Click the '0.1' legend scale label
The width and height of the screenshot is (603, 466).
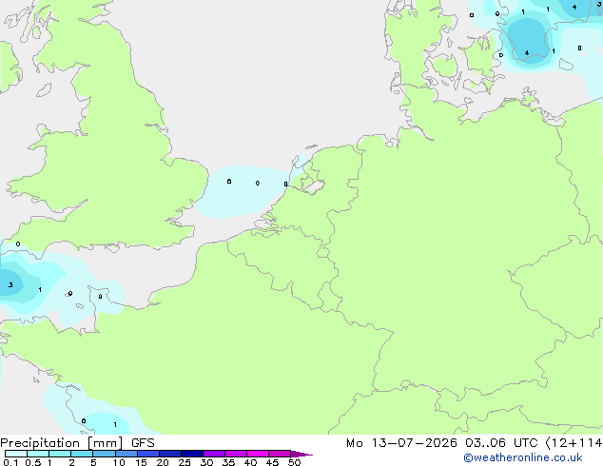pyautogui.click(x=10, y=462)
